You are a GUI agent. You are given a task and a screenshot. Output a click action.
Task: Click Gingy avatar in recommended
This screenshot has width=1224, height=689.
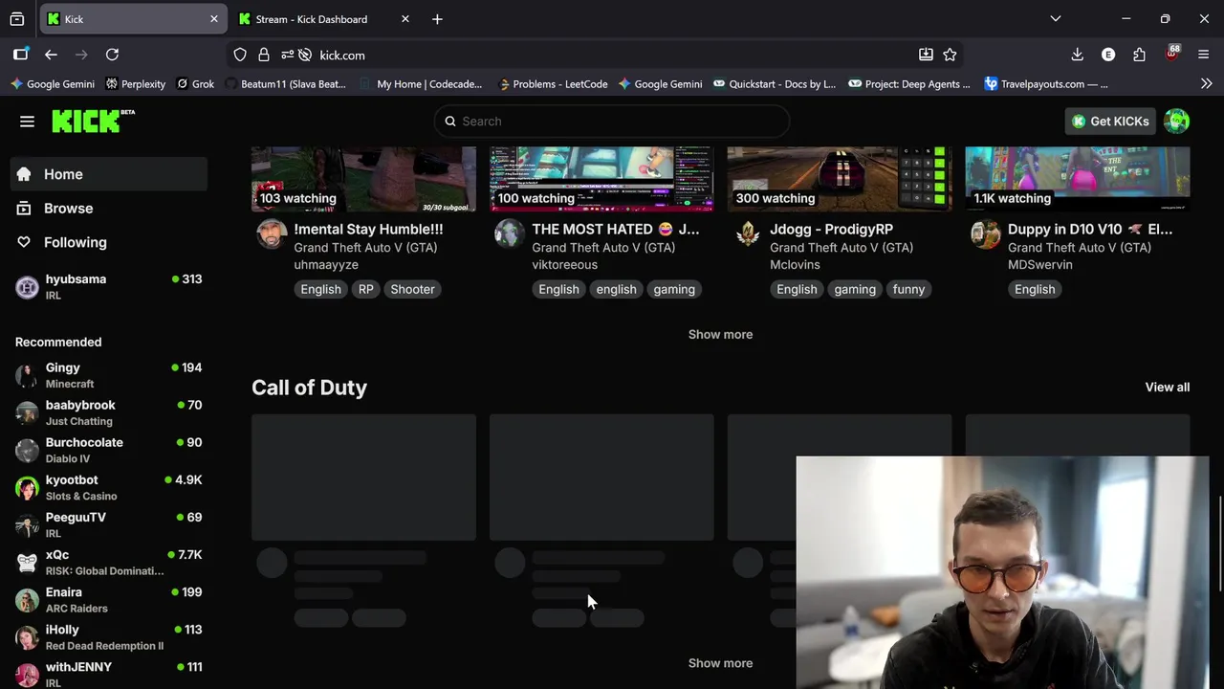27,376
